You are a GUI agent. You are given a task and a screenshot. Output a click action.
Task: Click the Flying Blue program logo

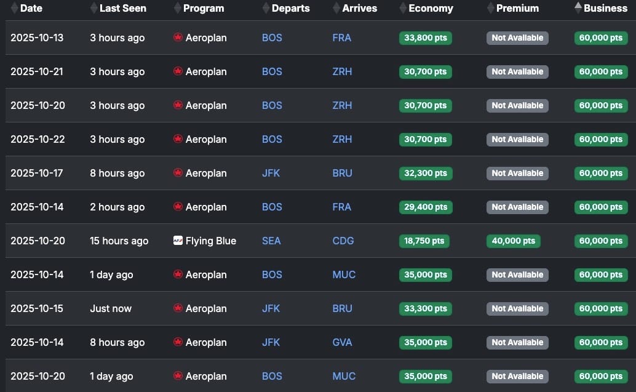point(178,241)
